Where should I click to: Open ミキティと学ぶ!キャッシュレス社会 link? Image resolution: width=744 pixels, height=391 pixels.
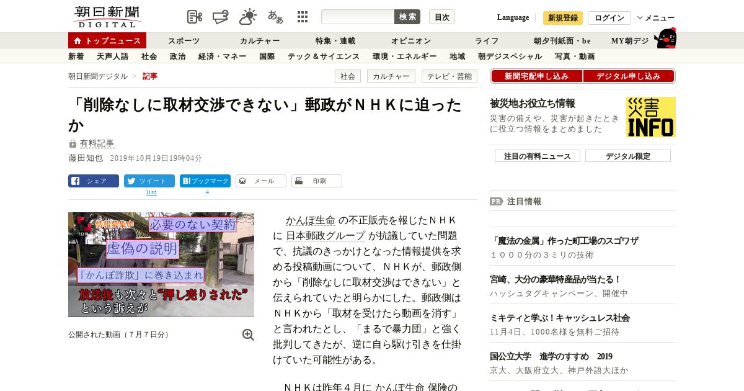click(x=560, y=318)
